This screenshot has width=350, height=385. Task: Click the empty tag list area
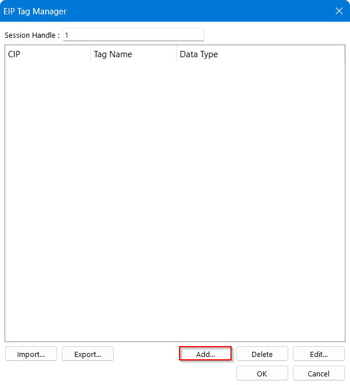[x=175, y=201]
